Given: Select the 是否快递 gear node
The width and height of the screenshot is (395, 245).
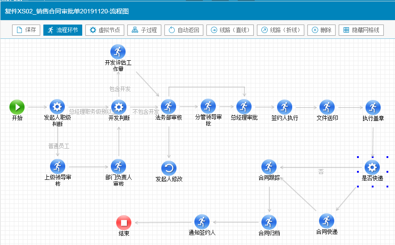Looking at the screenshot, I should pyautogui.click(x=372, y=167).
